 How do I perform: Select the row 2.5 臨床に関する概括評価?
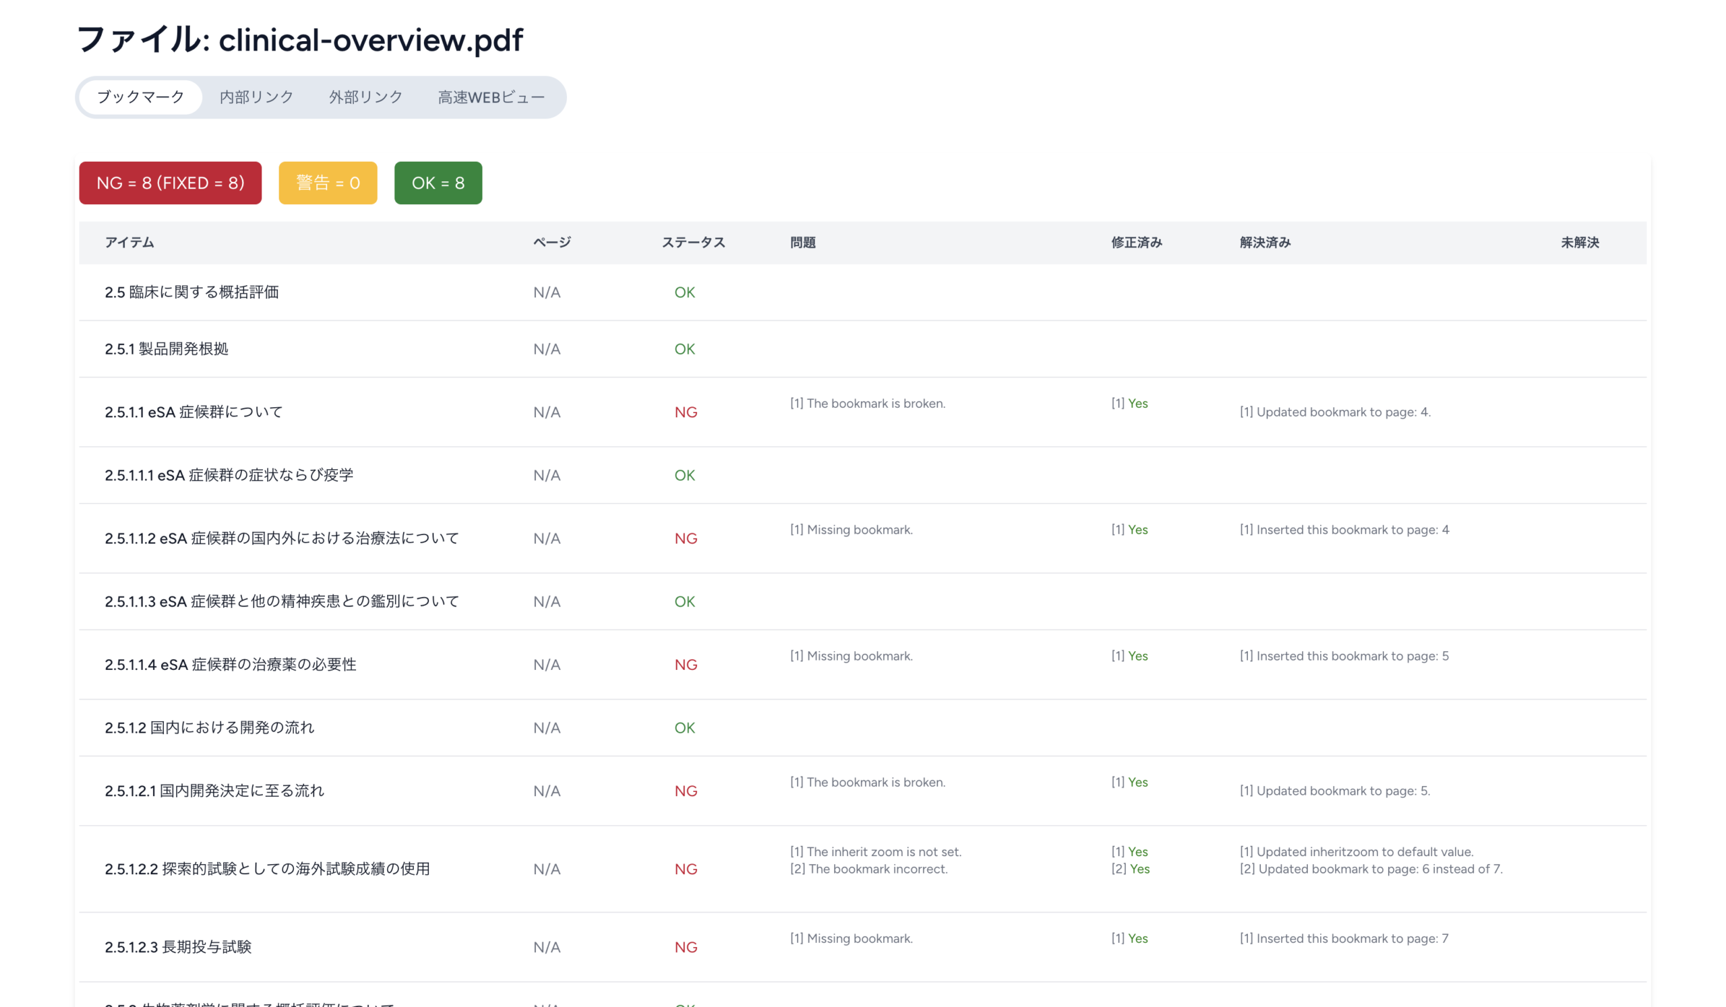[x=863, y=293]
